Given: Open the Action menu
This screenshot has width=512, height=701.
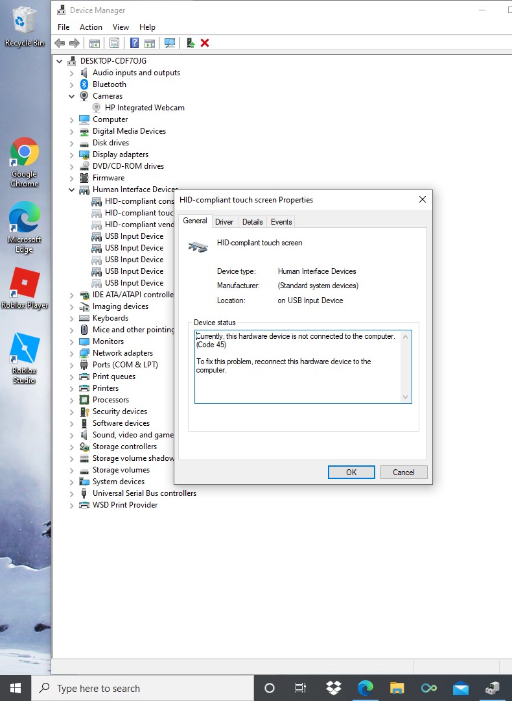Looking at the screenshot, I should point(91,27).
